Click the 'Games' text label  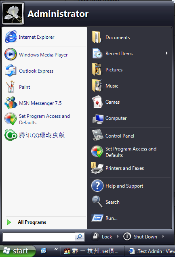(112, 102)
